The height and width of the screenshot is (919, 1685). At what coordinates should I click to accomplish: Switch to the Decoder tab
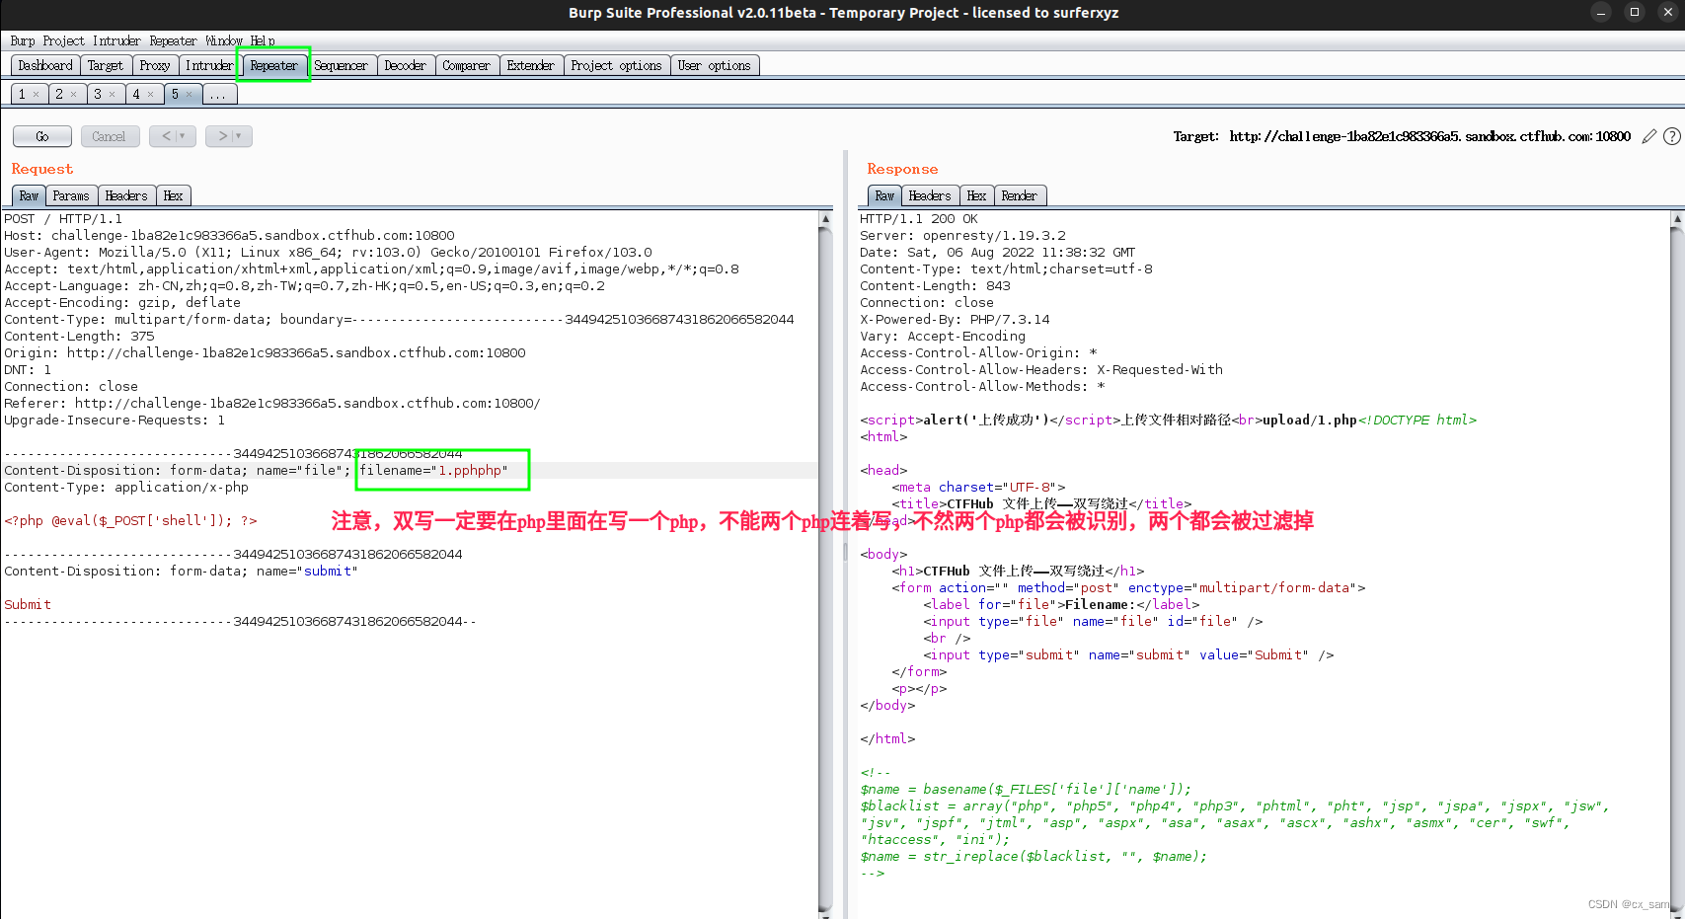pos(406,65)
